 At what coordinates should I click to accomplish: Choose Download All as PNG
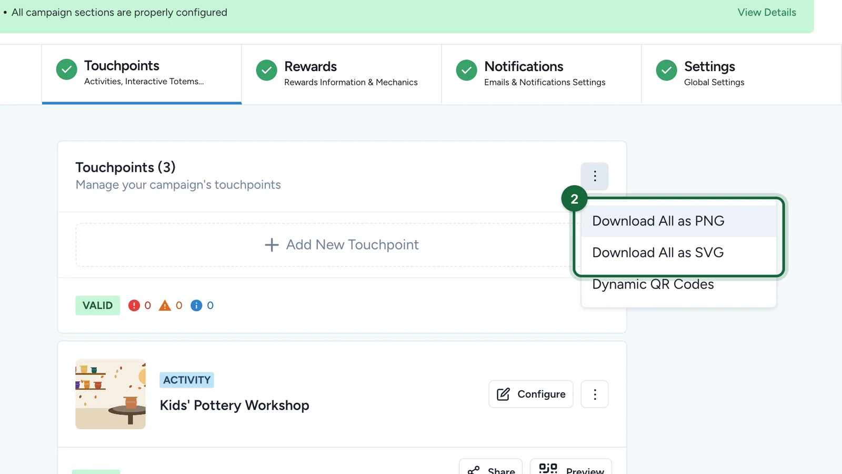click(x=679, y=221)
